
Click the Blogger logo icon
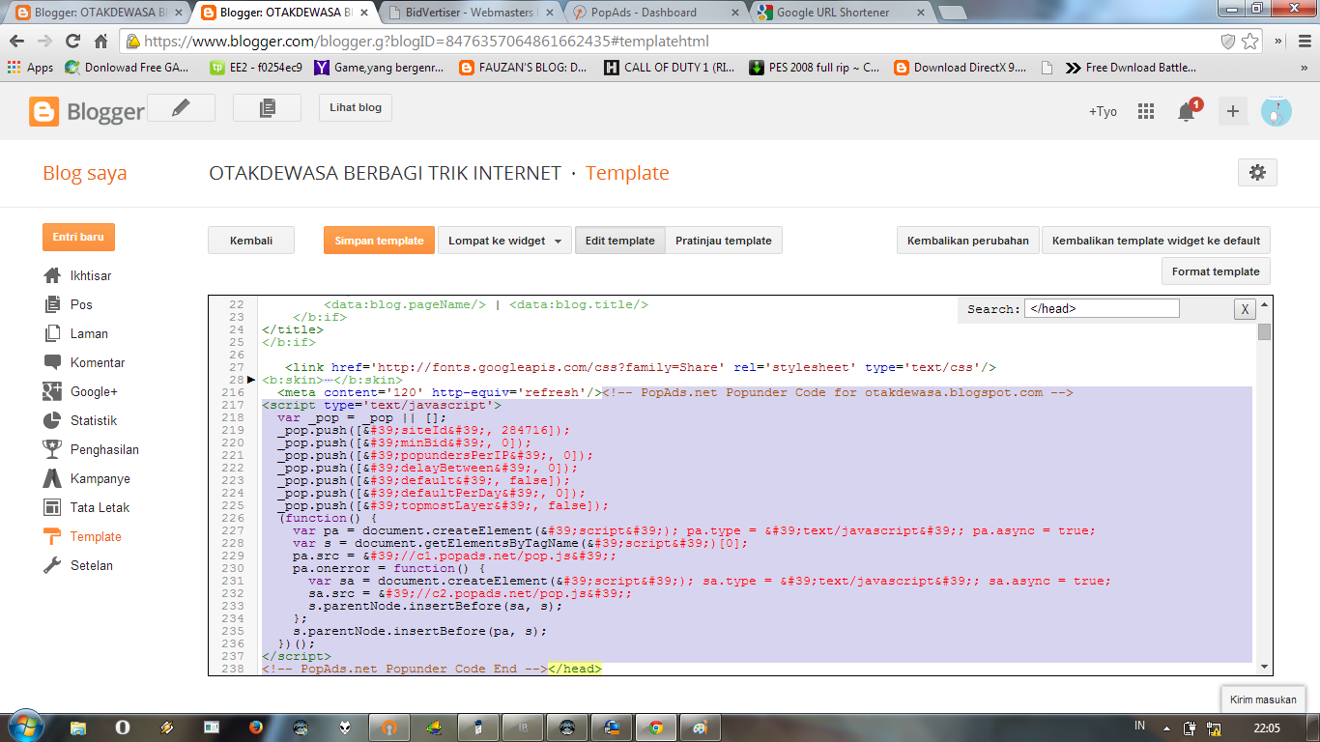point(44,112)
